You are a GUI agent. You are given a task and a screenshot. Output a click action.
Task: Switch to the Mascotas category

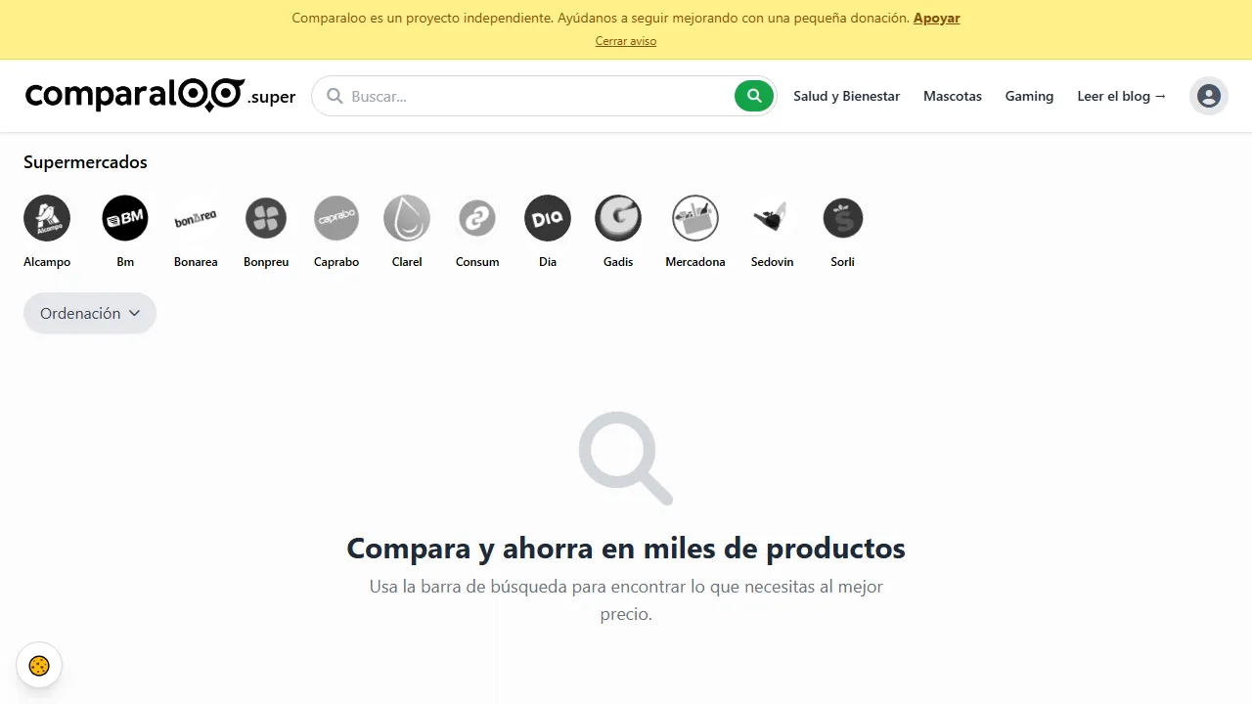(952, 95)
